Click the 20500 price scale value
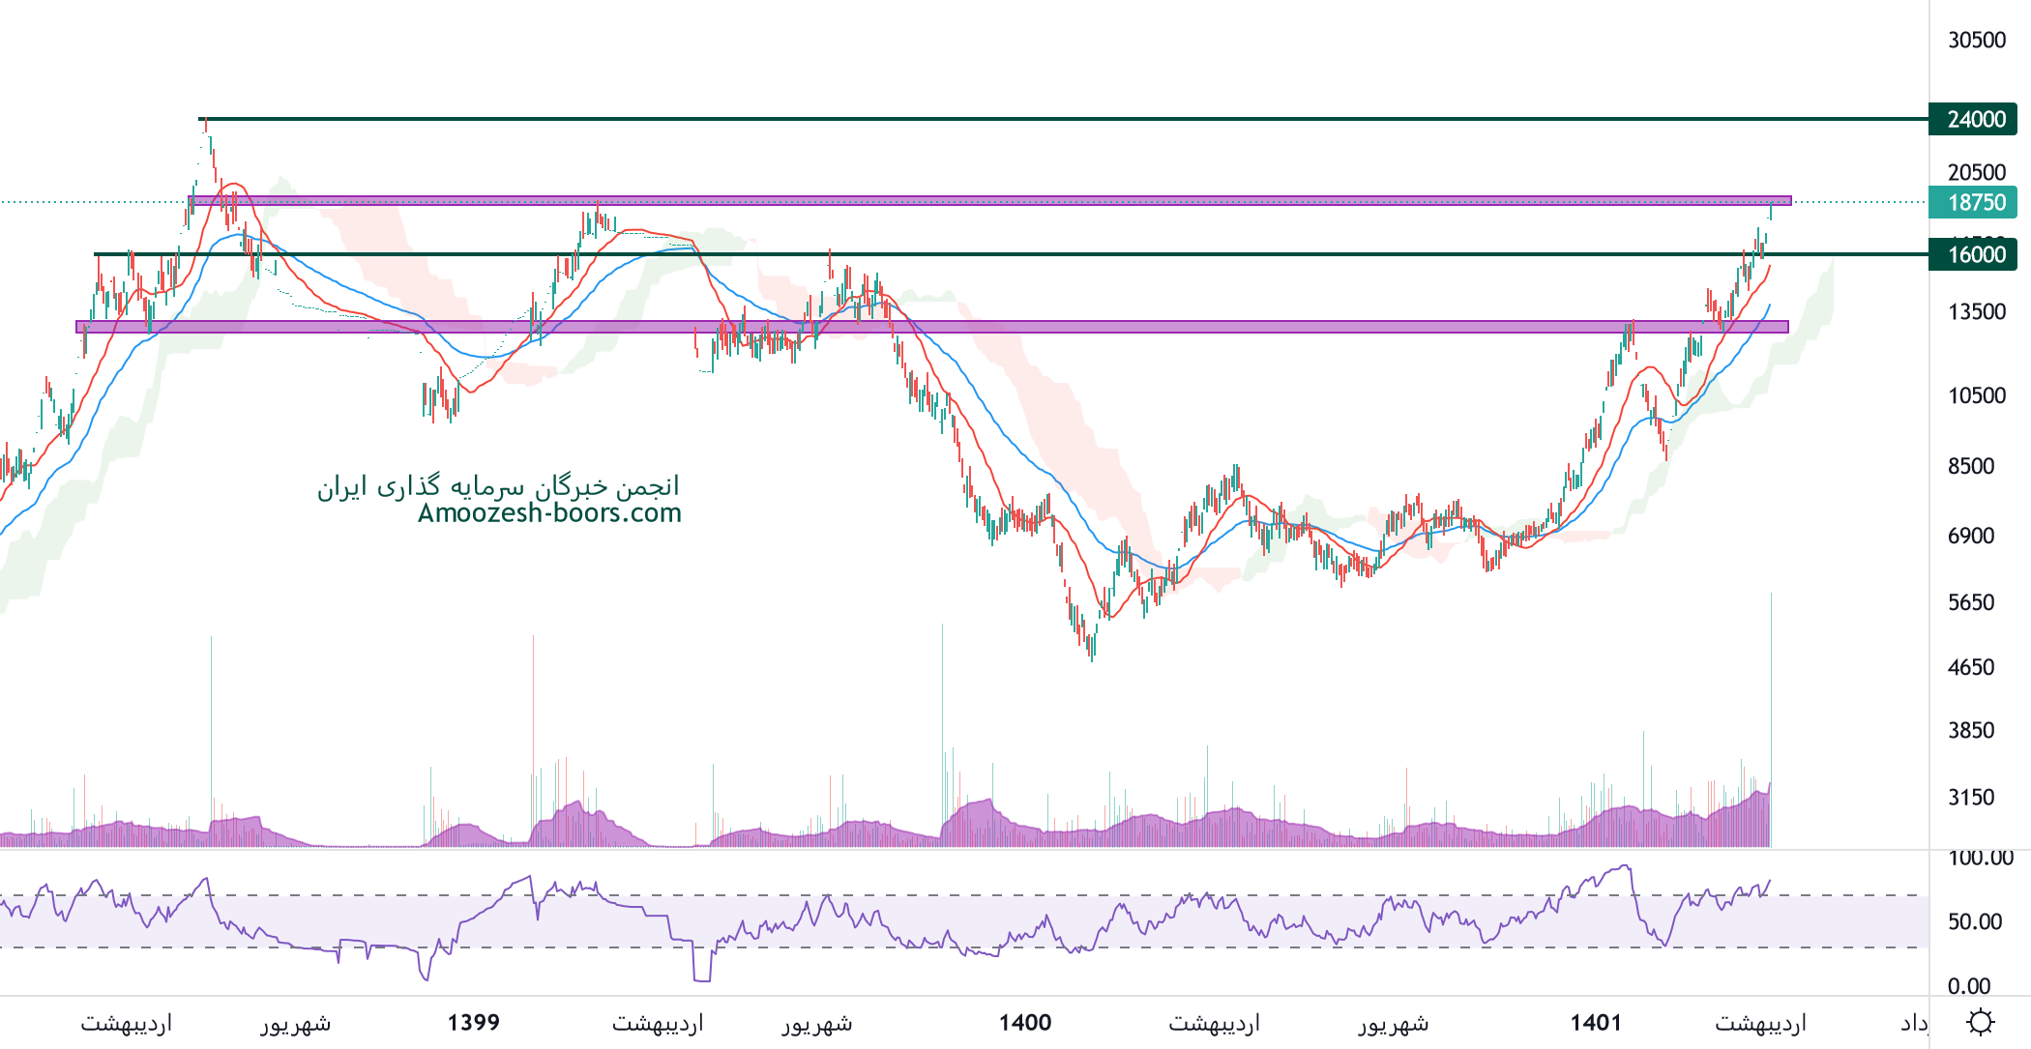 pyautogui.click(x=1977, y=172)
